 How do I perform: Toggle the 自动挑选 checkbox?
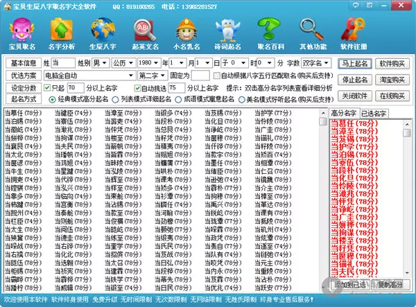point(137,88)
